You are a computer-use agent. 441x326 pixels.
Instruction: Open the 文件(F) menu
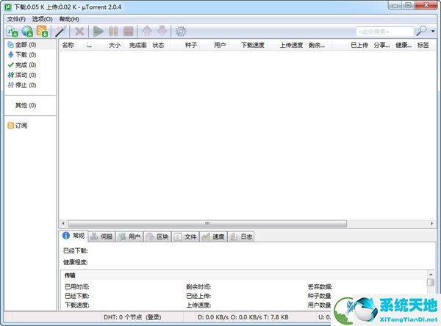(x=16, y=19)
